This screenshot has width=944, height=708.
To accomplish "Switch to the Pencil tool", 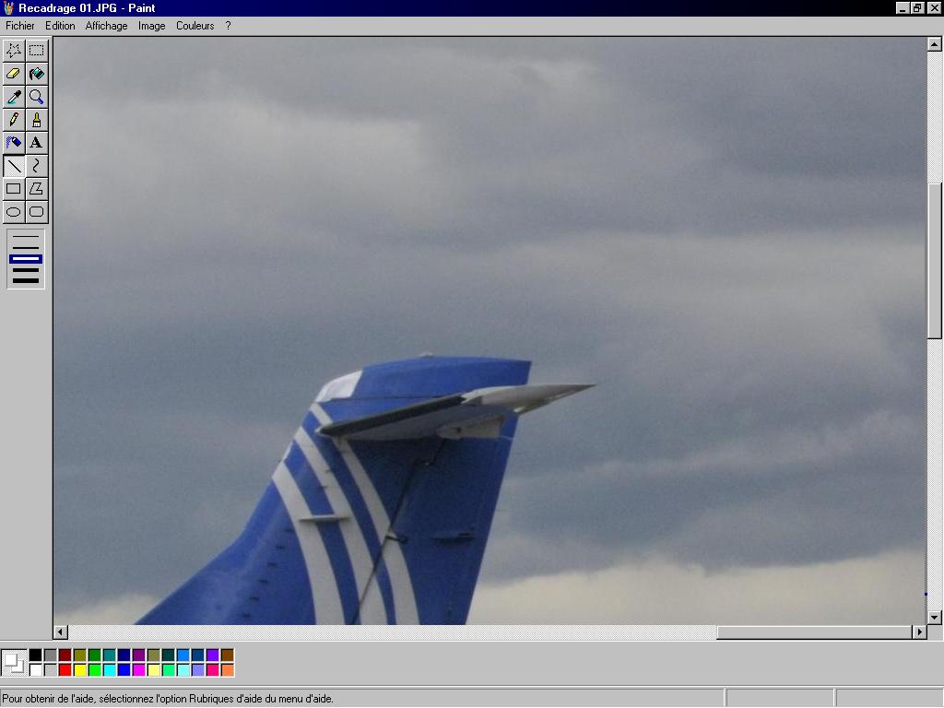I will click(x=14, y=120).
